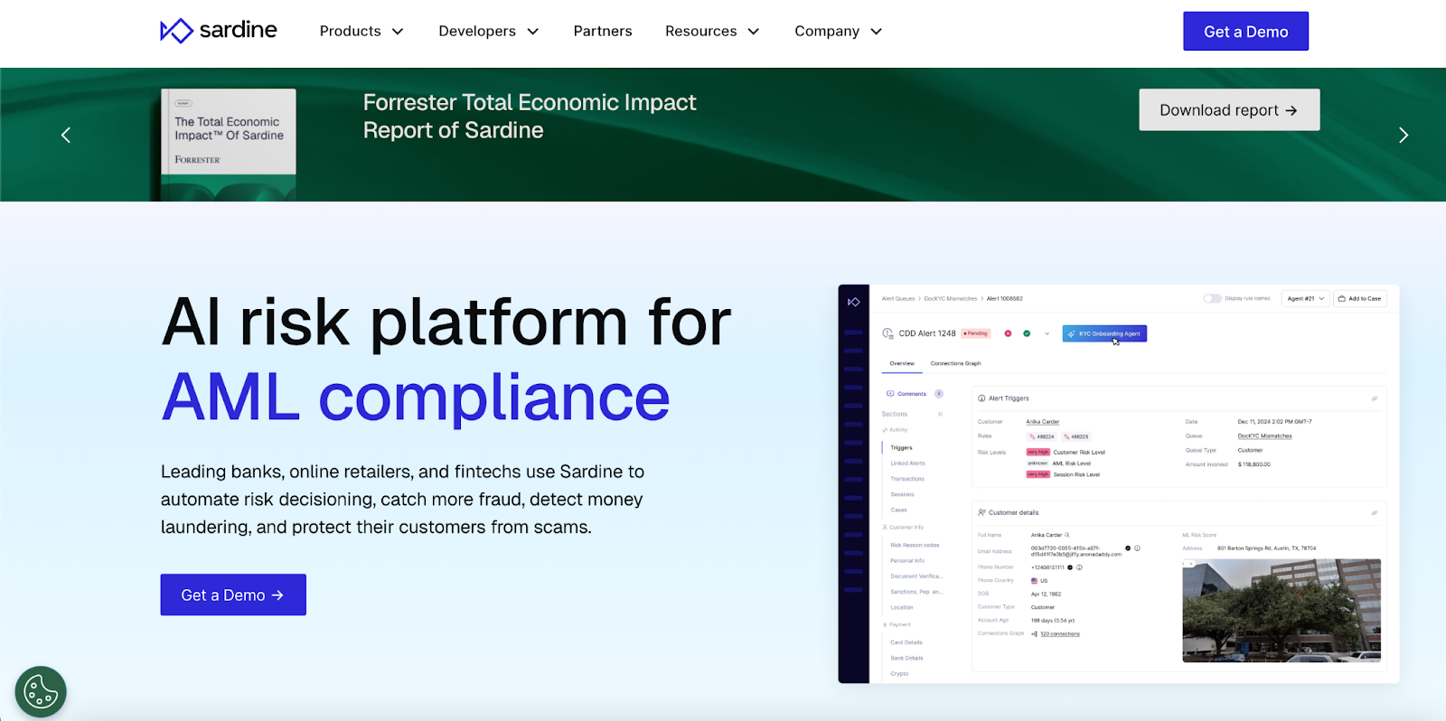Expand the Company menu
The width and height of the screenshot is (1446, 721).
tap(839, 31)
